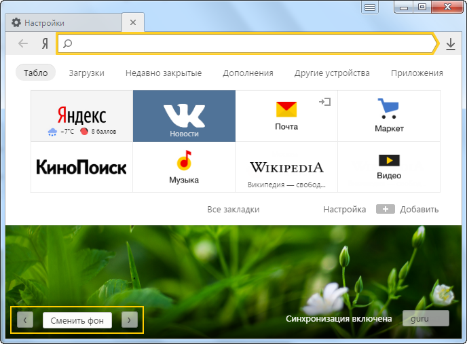Open the Маркет shopping cart tile
This screenshot has height=344, width=467.
[389, 116]
